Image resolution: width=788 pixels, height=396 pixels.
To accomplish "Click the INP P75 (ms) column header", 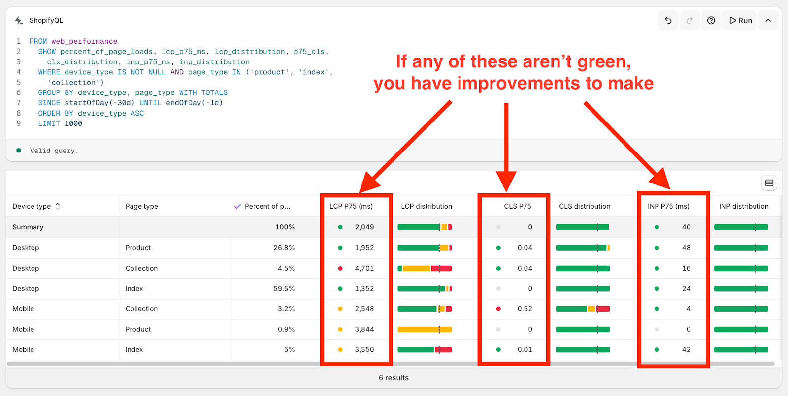I will tap(668, 206).
